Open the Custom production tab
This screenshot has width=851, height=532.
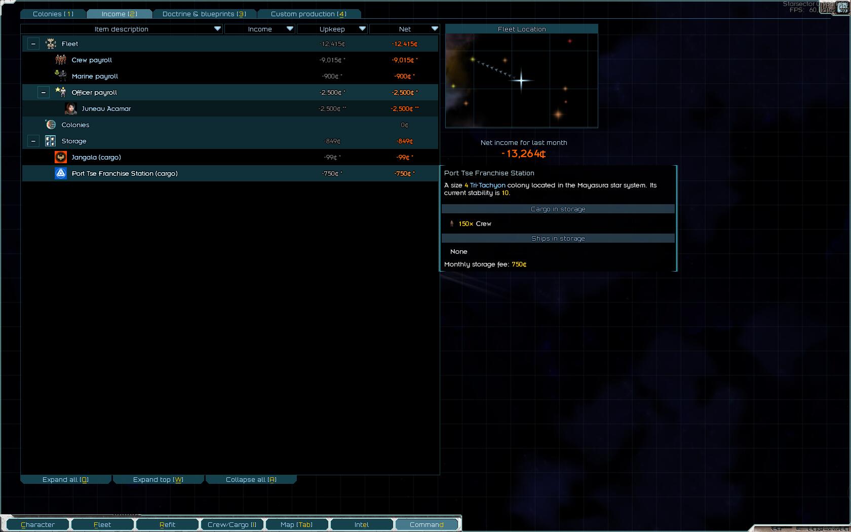pyautogui.click(x=308, y=14)
